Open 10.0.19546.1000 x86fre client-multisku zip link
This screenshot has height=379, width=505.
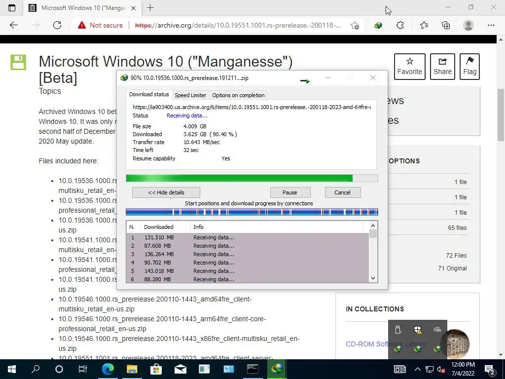tap(179, 343)
